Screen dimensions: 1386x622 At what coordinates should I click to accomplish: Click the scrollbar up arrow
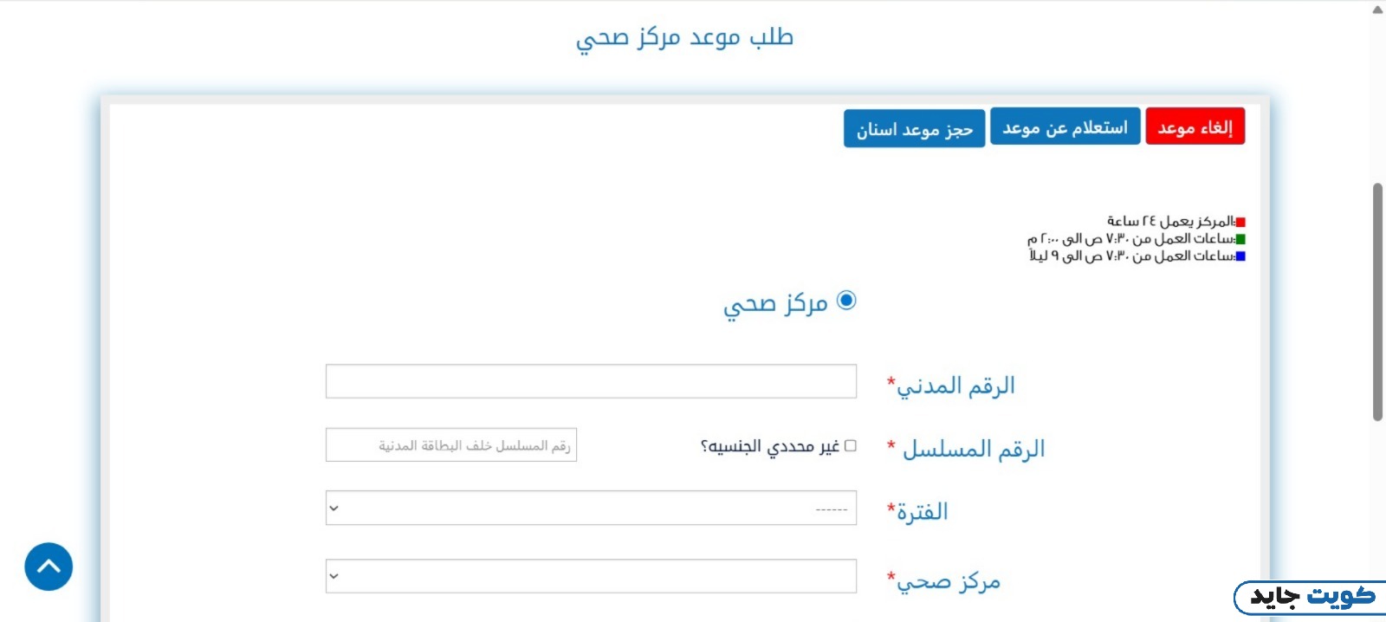(1377, 10)
